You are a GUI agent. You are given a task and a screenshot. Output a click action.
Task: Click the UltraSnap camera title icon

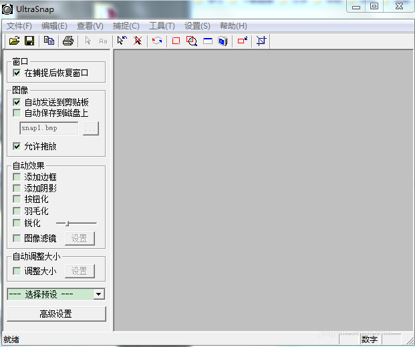point(7,9)
